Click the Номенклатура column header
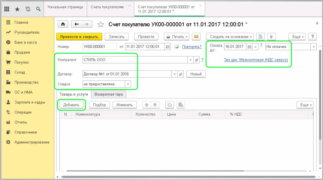Image resolution: width=323 pixels, height=180 pixels. point(101,114)
